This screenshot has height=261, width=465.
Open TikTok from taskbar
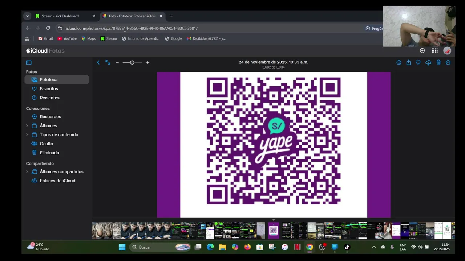tap(347, 247)
